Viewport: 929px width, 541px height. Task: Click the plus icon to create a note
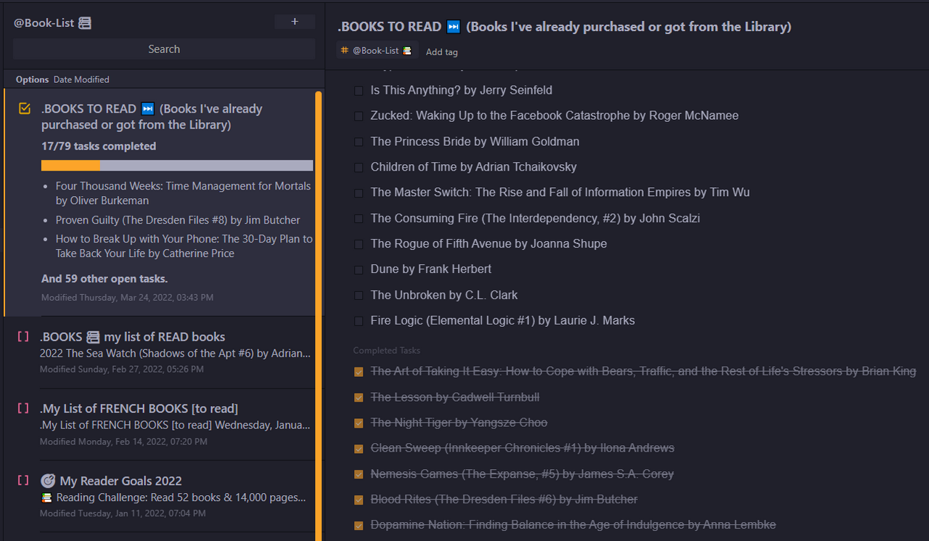tap(295, 22)
